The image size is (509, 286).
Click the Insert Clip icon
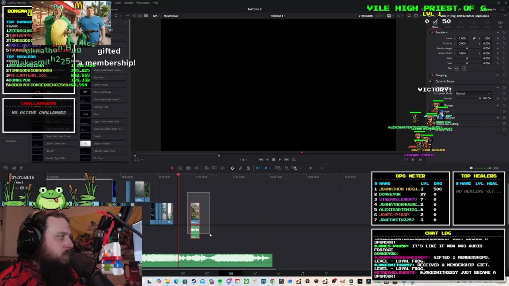pyautogui.click(x=206, y=168)
